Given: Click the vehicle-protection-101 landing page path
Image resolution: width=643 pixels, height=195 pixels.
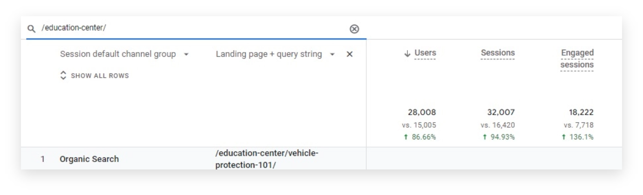Looking at the screenshot, I should pyautogui.click(x=267, y=159).
